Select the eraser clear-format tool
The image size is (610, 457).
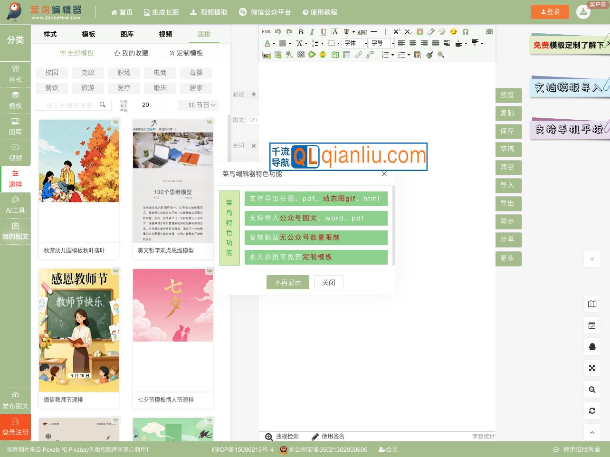pos(431,32)
